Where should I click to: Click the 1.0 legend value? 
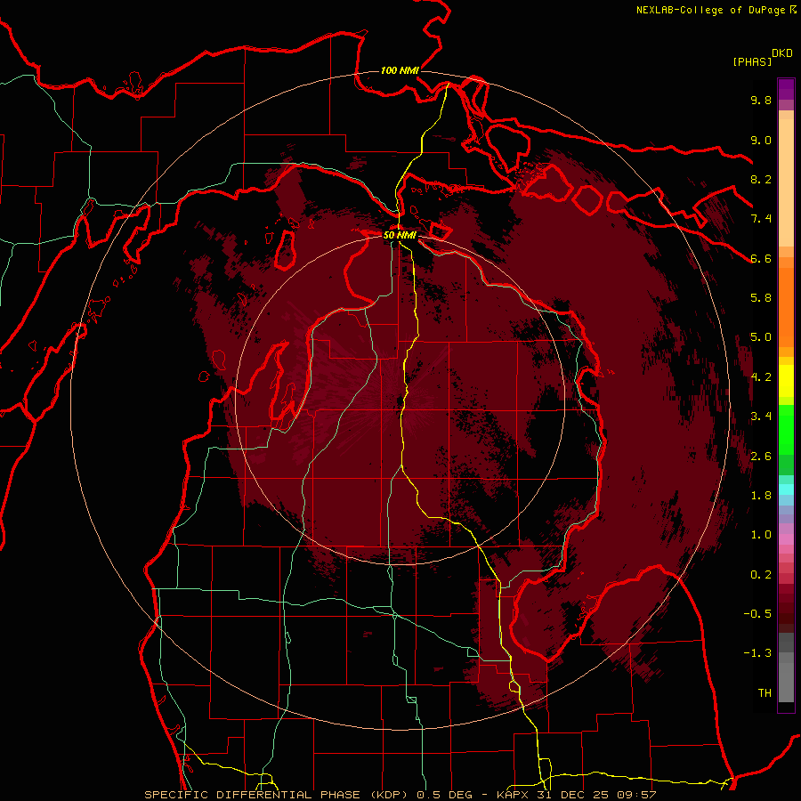[761, 535]
